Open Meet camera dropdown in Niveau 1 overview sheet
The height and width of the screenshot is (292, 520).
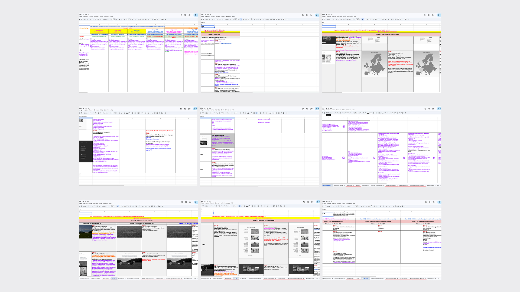tap(191, 15)
